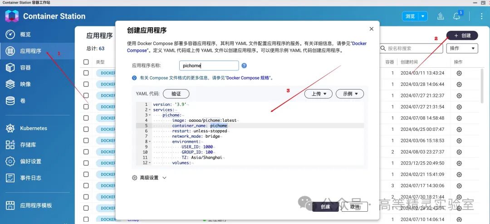This screenshot has width=490, height=224.
Task: Check the row created 2024/06/25 00:07:47
Action: point(86,129)
